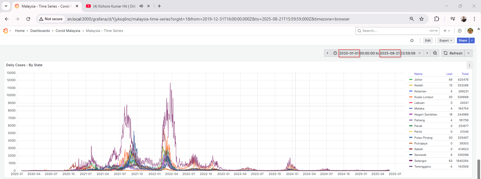Image resolution: width=481 pixels, height=179 pixels.
Task: Click the Edit dashboard button
Action: pos(427,41)
